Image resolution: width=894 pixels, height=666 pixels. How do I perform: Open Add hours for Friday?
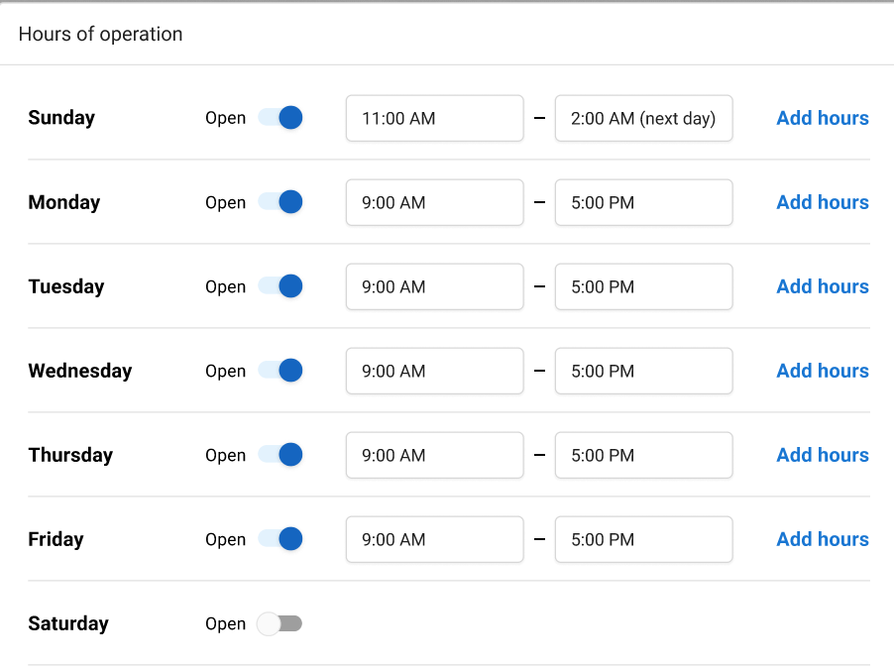[822, 539]
